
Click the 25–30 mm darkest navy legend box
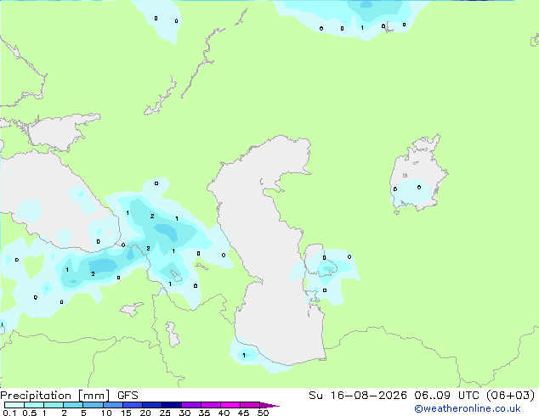(171, 405)
